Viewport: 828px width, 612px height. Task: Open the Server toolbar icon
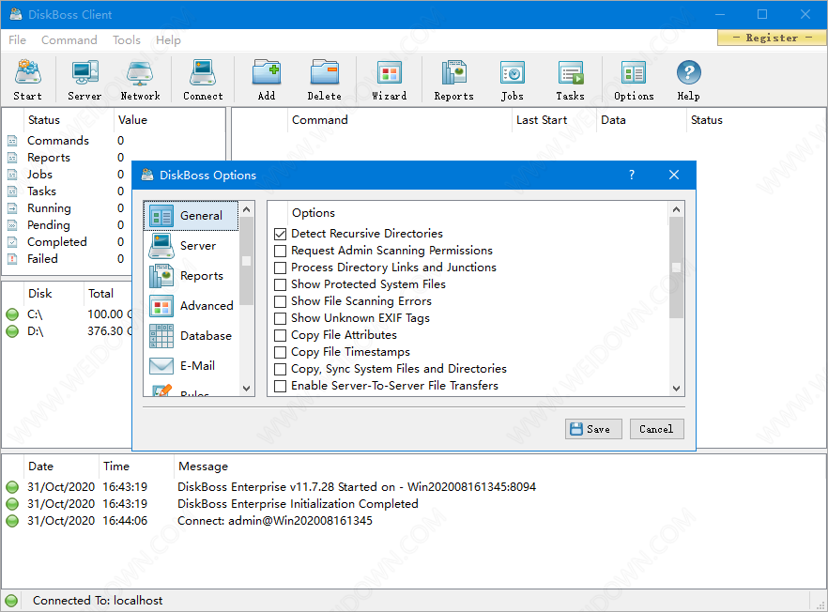pyautogui.click(x=84, y=79)
